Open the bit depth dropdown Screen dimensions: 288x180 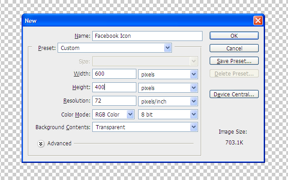tap(168, 114)
